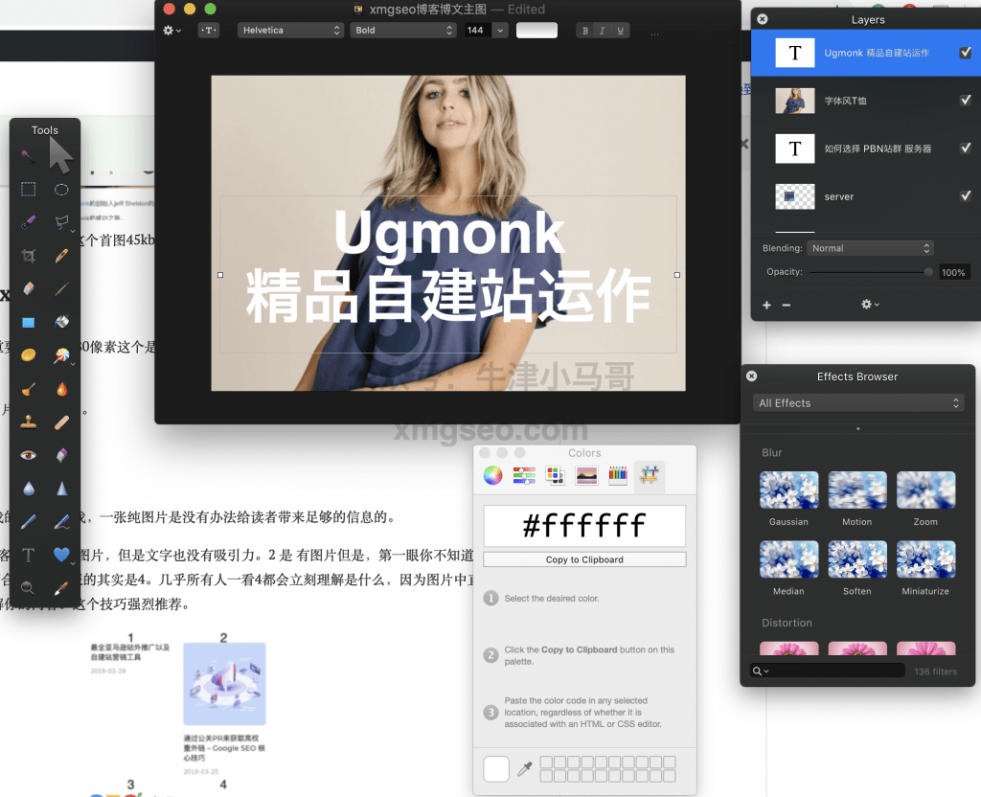Screen dimensions: 981x797
Task: Select the heart Shape tool
Action: 61,555
